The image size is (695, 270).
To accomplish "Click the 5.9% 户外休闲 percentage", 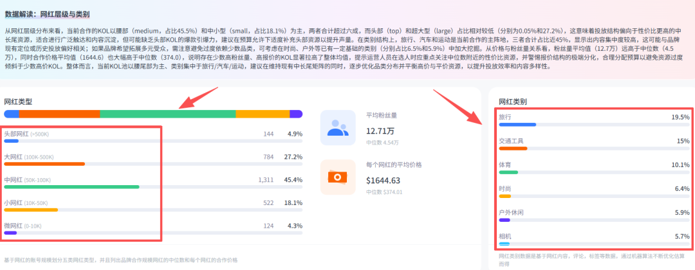I will [x=682, y=212].
